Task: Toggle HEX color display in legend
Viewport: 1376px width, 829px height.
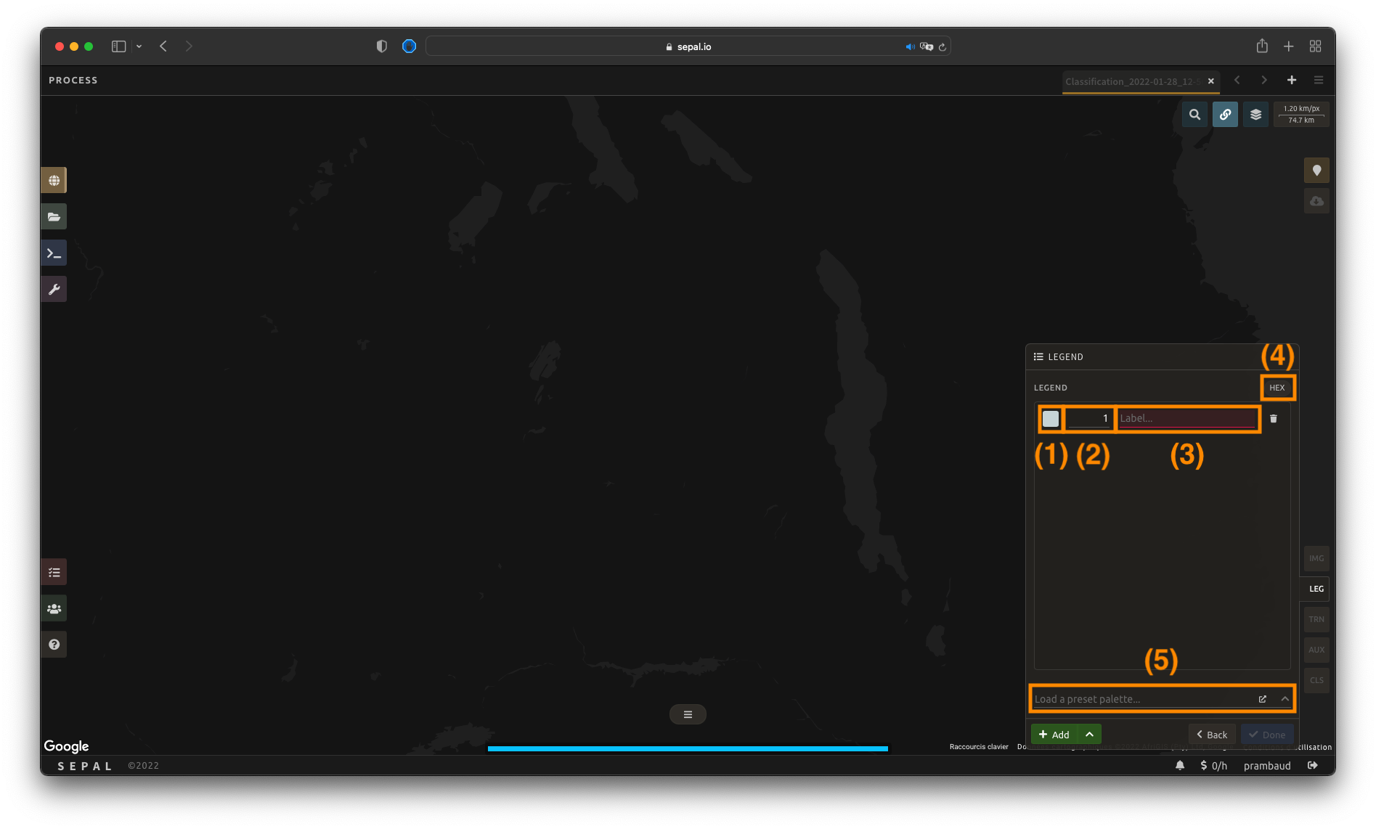Action: [1277, 388]
